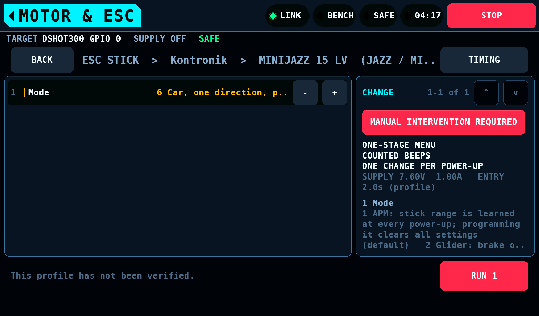
Task: Click the 'TARGET DSHOT300 GPIO 0' status text
Action: tap(64, 38)
